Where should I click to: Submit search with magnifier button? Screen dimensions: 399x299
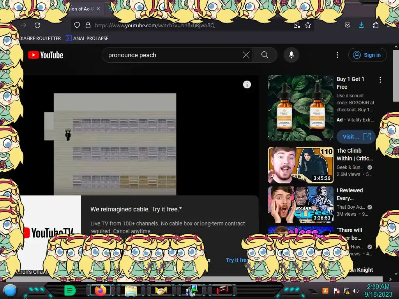(265, 55)
